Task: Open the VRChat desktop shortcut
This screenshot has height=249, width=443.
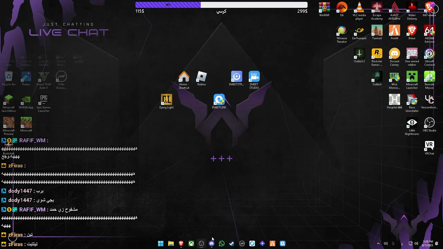Action: (429, 148)
